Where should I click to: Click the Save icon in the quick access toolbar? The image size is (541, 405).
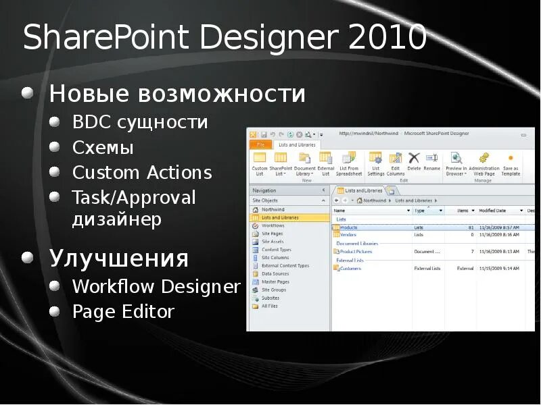(x=264, y=134)
